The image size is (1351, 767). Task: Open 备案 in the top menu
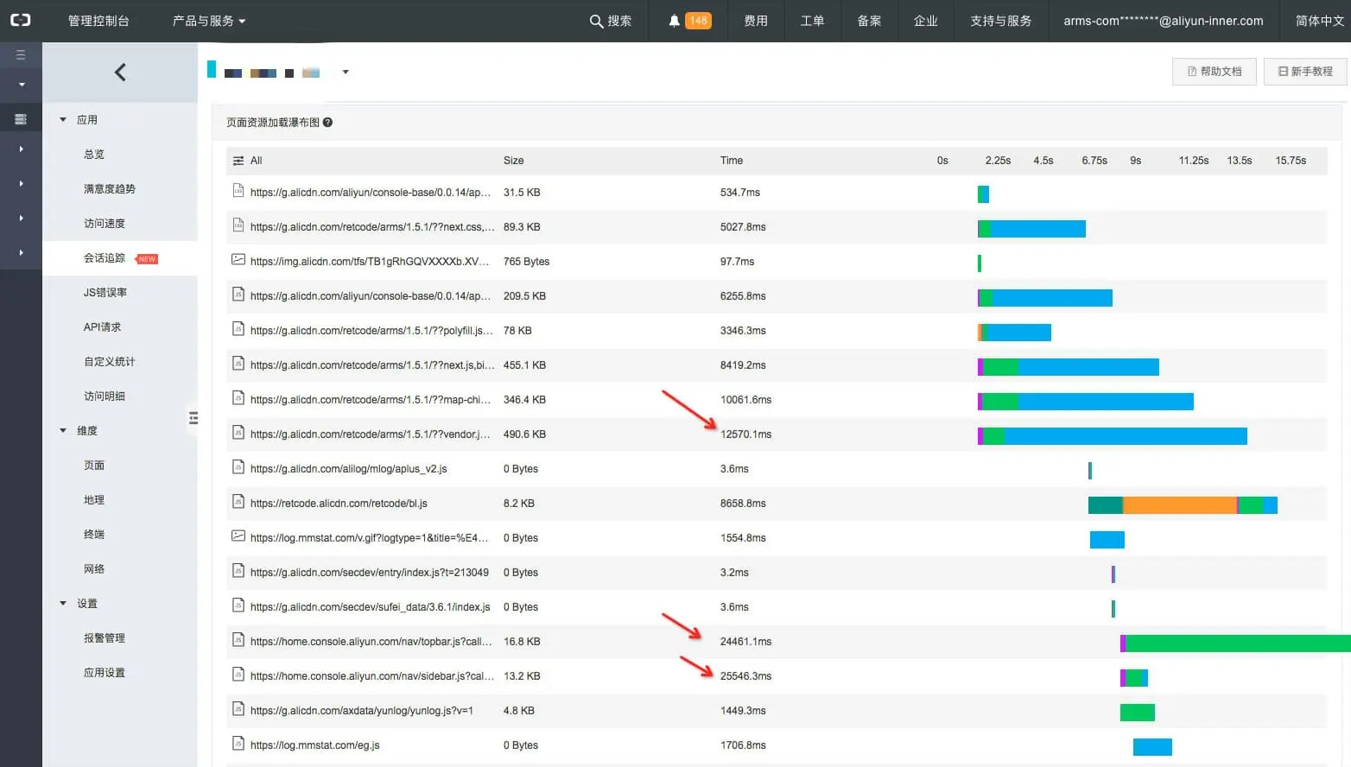[x=869, y=21]
